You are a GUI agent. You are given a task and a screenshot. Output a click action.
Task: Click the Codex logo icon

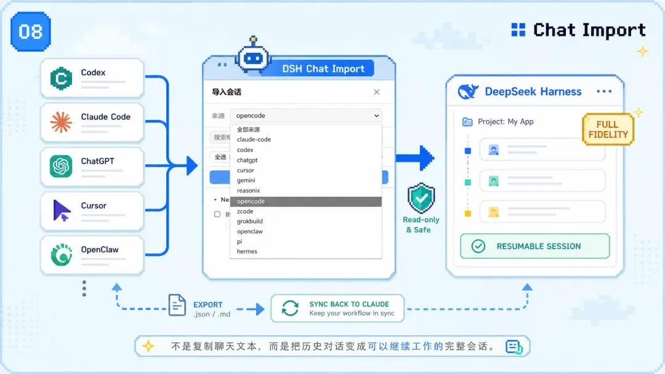pyautogui.click(x=61, y=78)
